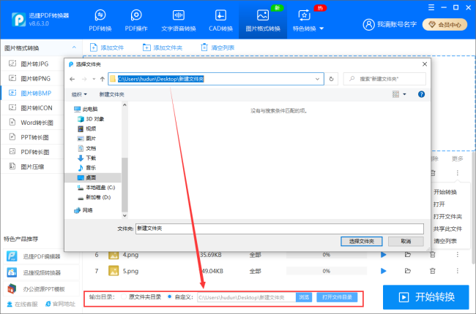Click 添加文件夹 toolbar button
Image resolution: width=476 pixels, height=314 pixels.
(163, 47)
